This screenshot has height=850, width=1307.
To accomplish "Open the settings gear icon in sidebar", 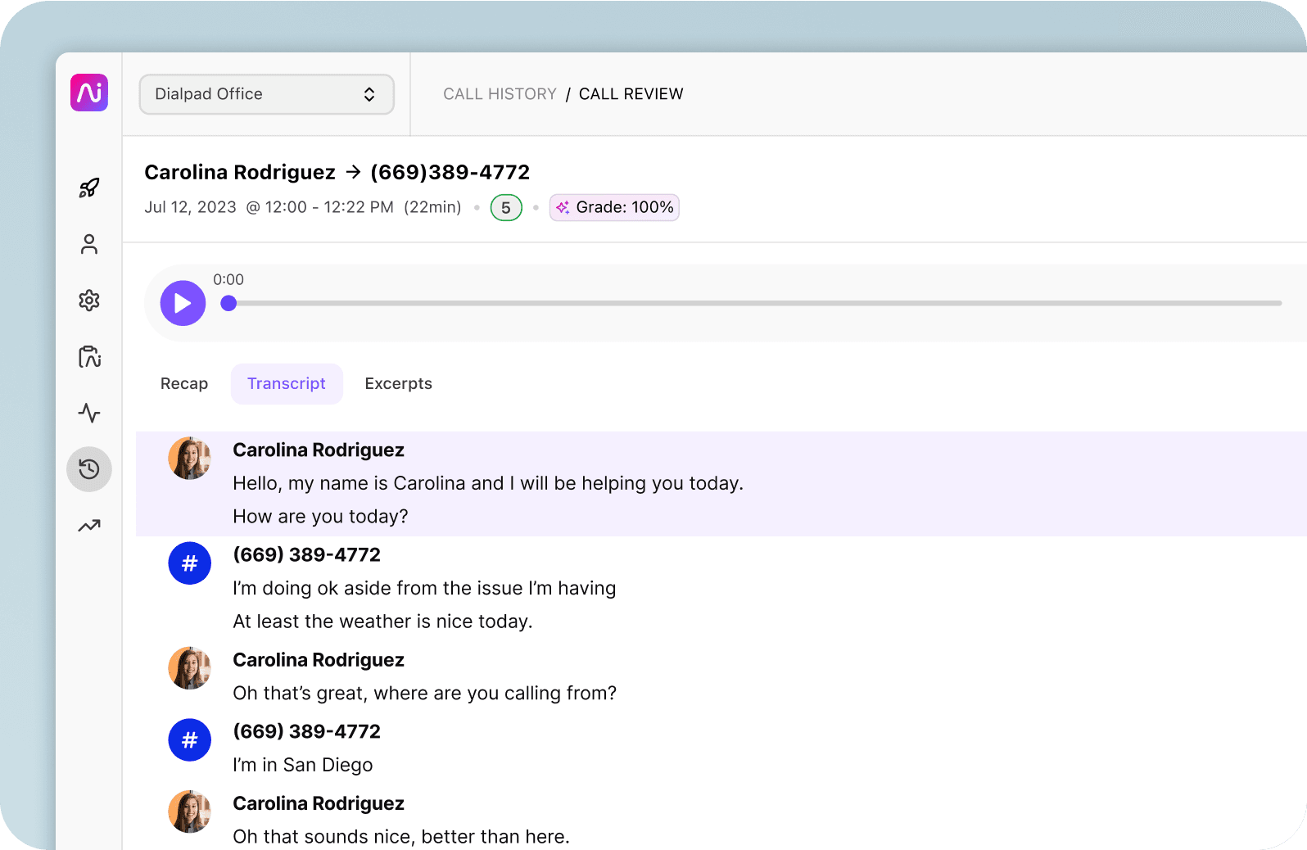I will (x=89, y=301).
